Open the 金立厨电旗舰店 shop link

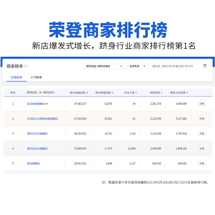pyautogui.click(x=36, y=104)
